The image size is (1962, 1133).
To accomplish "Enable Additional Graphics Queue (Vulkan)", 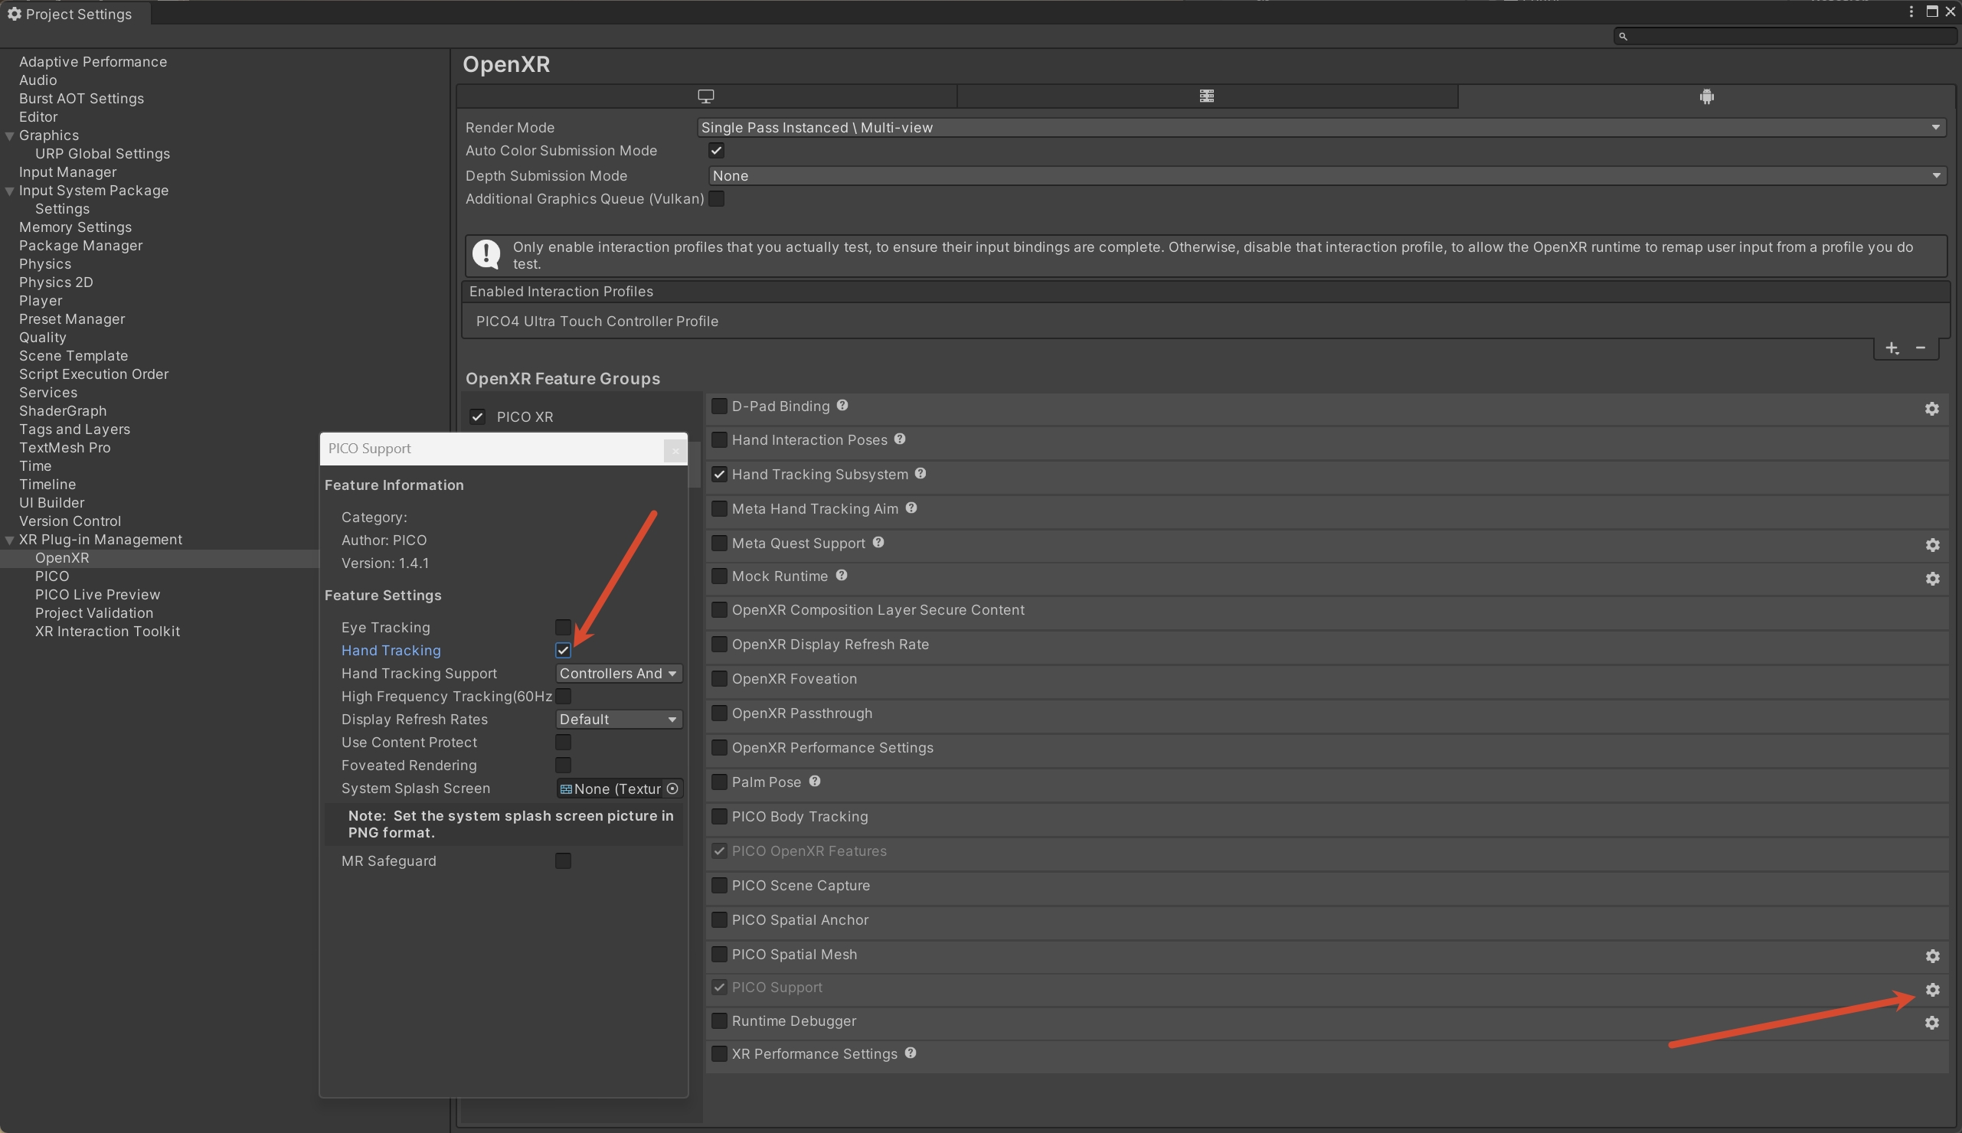I will (x=716, y=198).
